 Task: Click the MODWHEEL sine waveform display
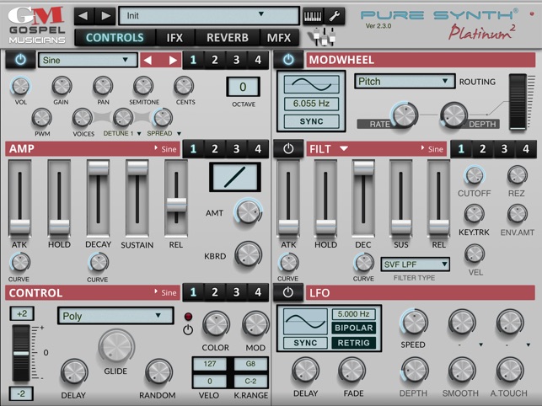pyautogui.click(x=311, y=86)
